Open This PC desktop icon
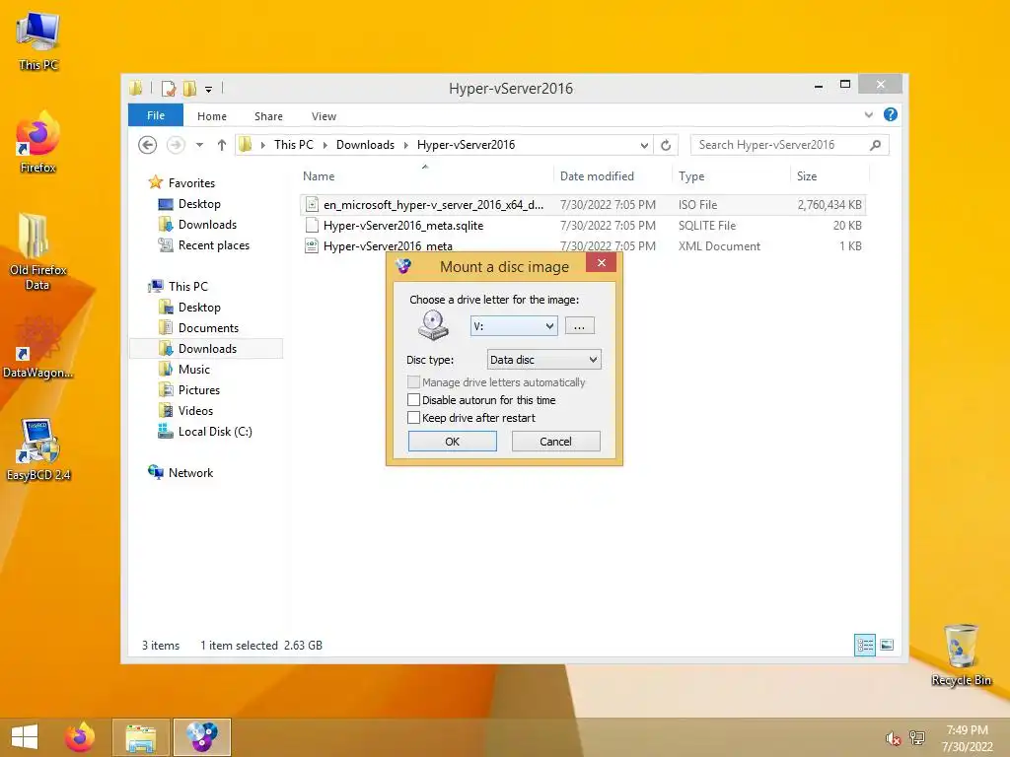The image size is (1010, 757). point(38,40)
